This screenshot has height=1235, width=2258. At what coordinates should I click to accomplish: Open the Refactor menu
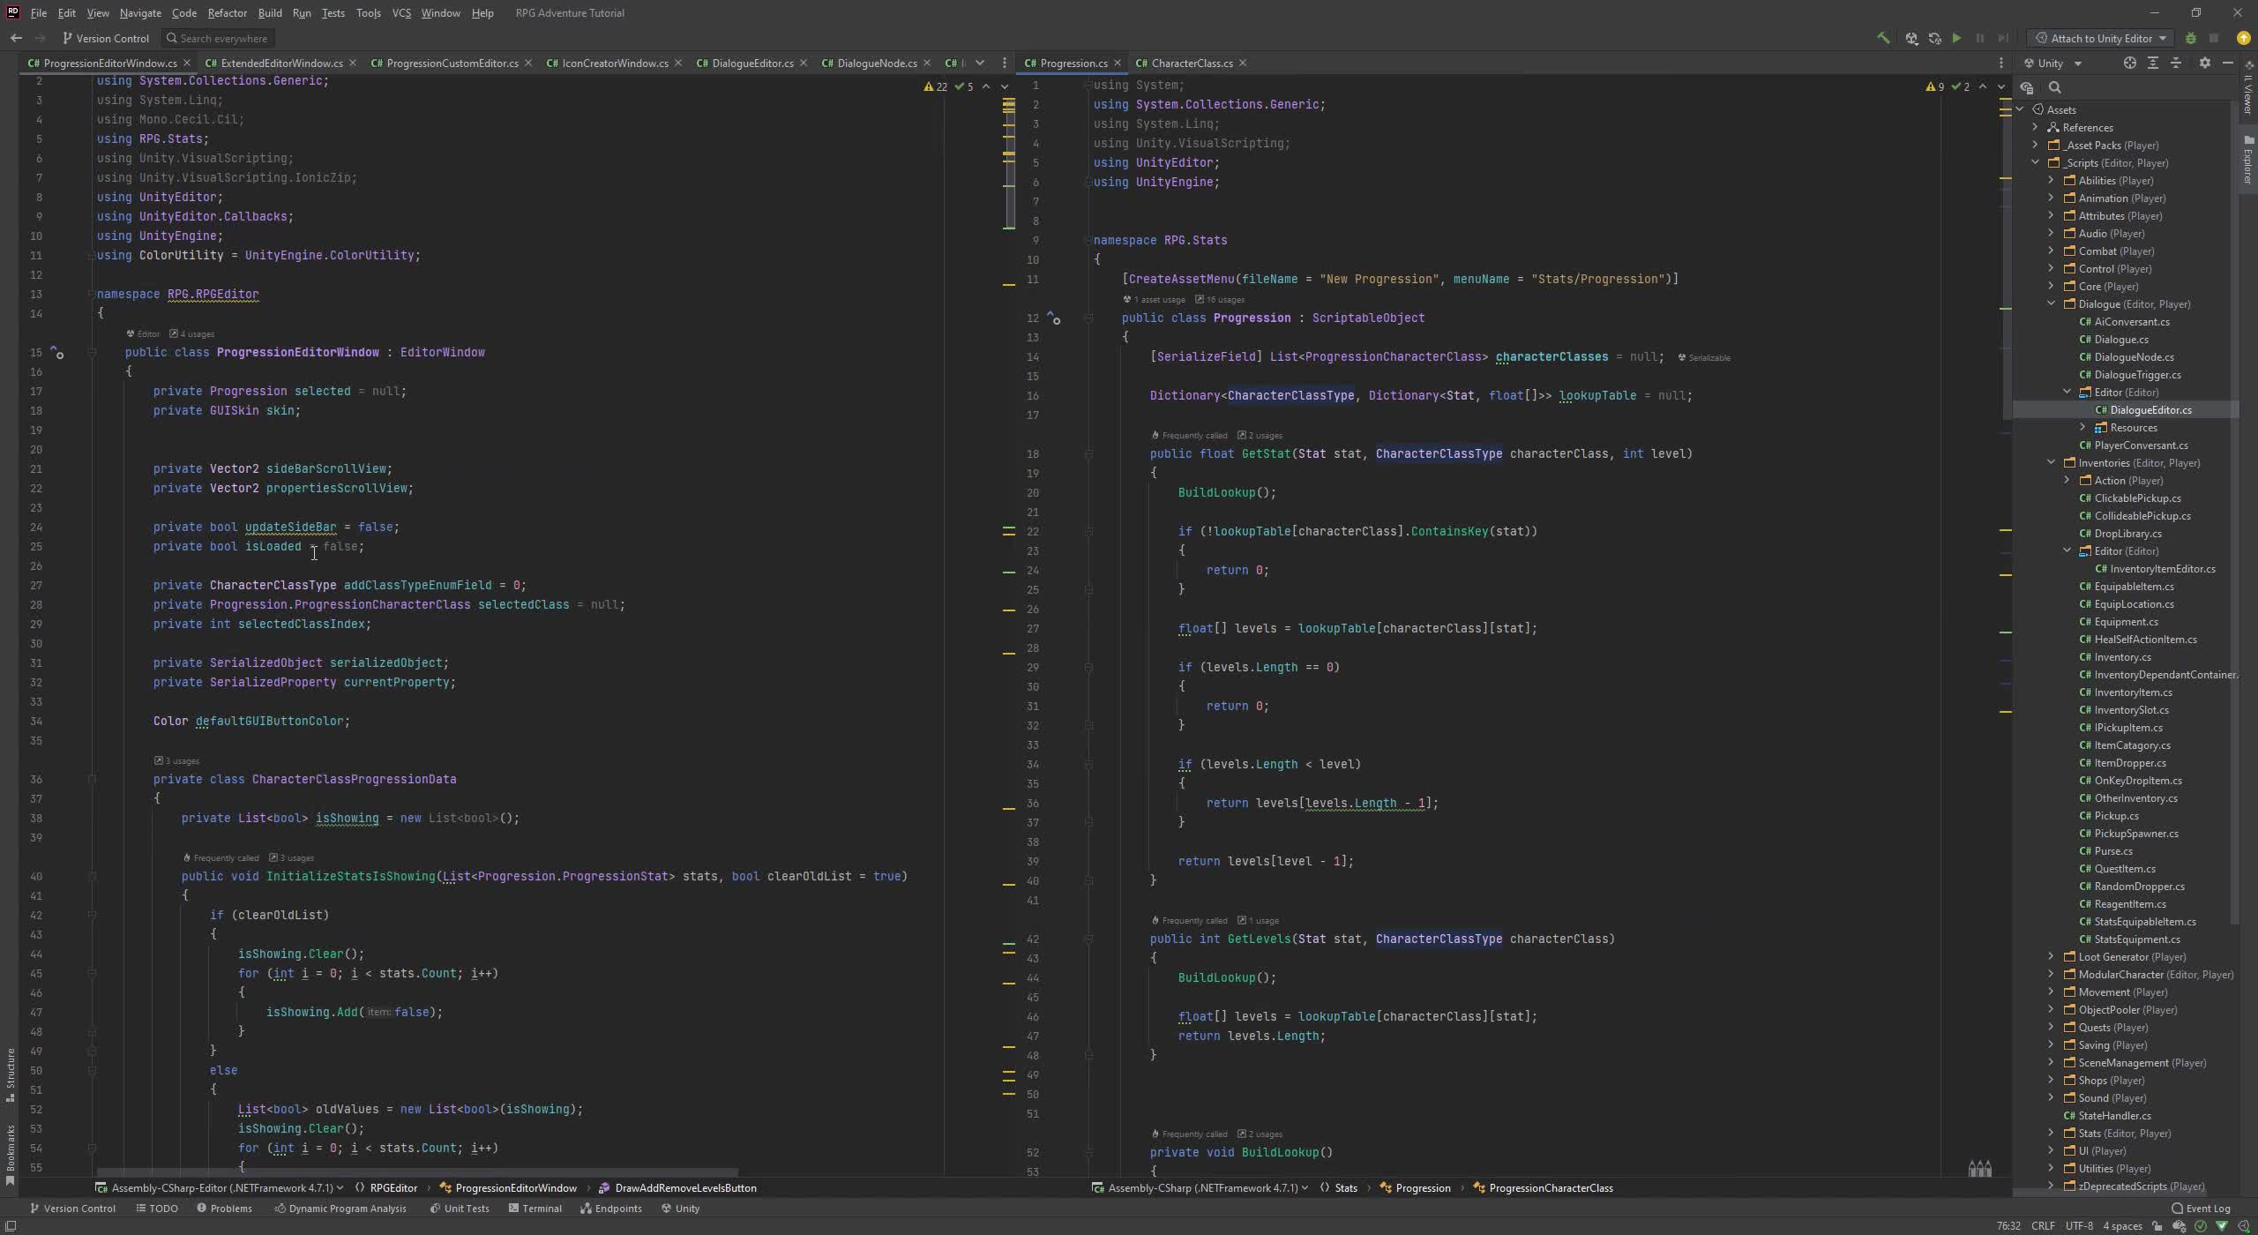[227, 12]
